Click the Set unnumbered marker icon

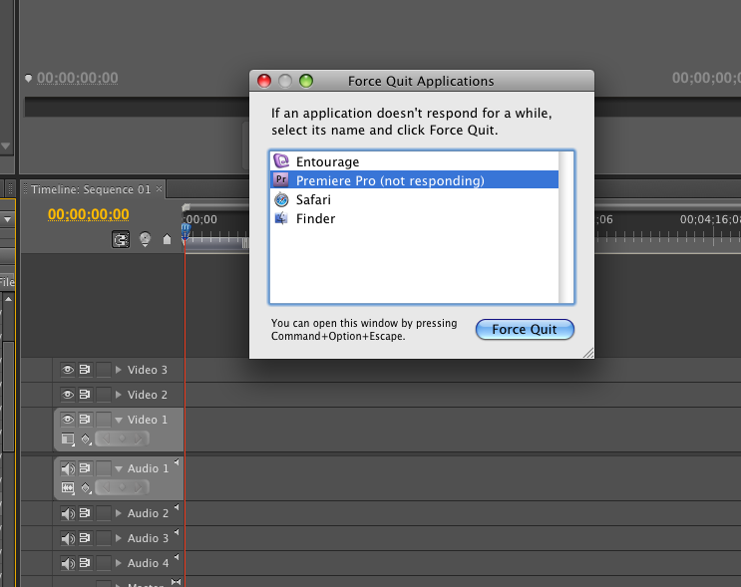(x=167, y=239)
